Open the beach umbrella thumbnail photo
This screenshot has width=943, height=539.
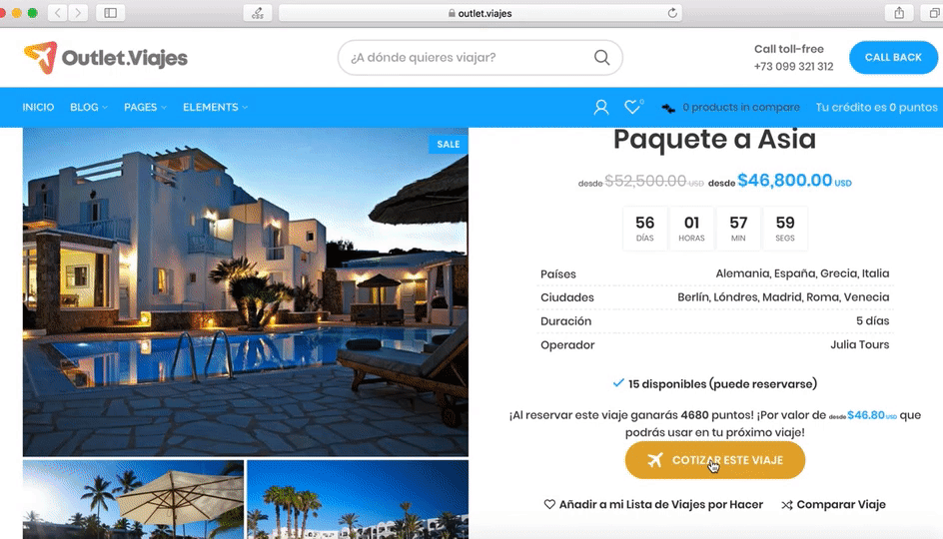click(x=134, y=499)
